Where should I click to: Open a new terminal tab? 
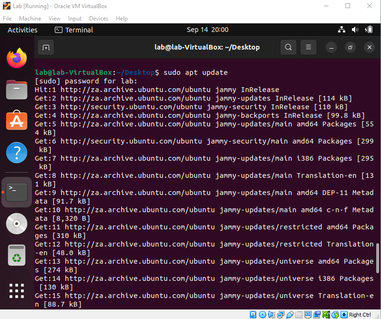[x=46, y=47]
